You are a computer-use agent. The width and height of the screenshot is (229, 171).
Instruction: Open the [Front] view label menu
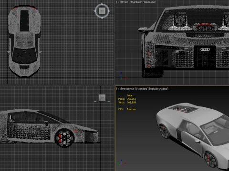point(125,2)
